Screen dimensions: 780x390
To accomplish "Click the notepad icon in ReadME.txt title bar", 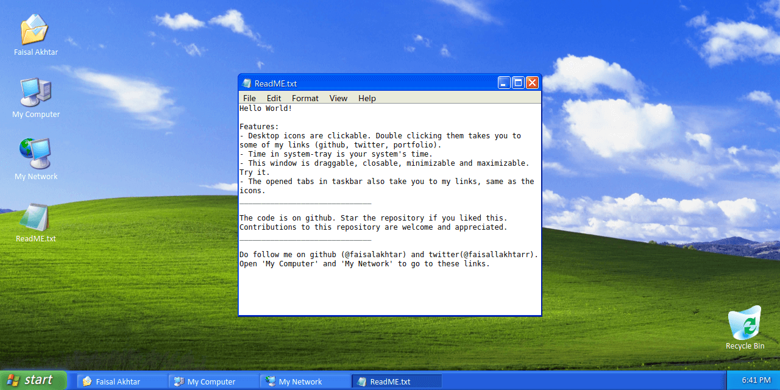I will [x=247, y=83].
